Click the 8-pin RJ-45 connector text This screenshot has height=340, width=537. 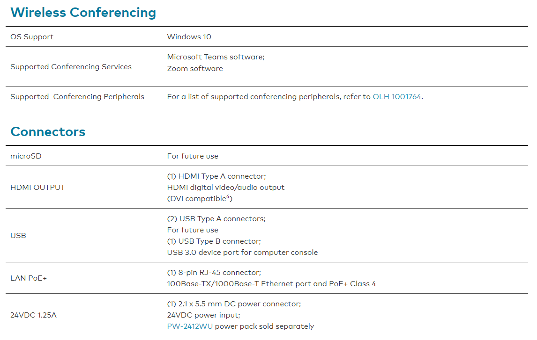coord(214,273)
